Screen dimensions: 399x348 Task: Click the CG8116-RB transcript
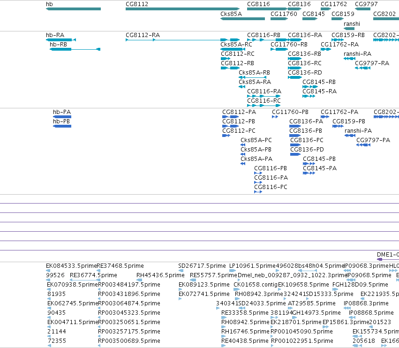click(x=267, y=40)
